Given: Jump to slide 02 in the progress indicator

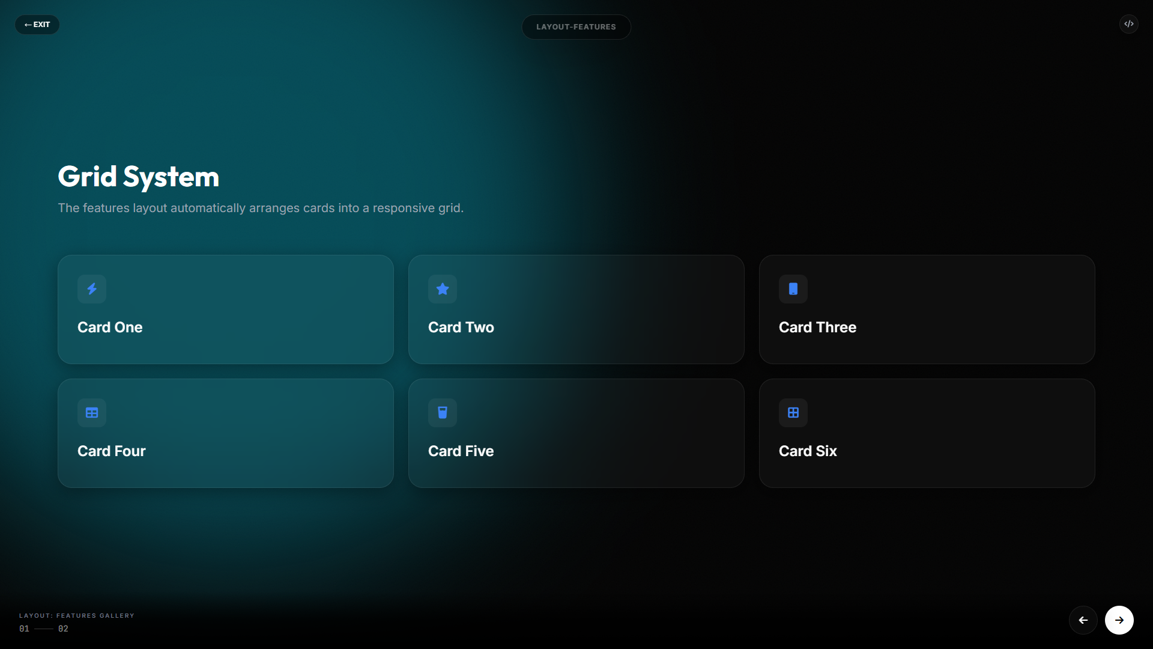Looking at the screenshot, I should pyautogui.click(x=63, y=629).
